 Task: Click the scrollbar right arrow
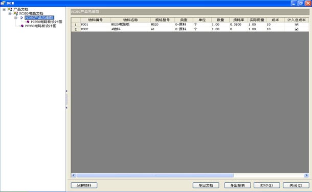click(306, 175)
